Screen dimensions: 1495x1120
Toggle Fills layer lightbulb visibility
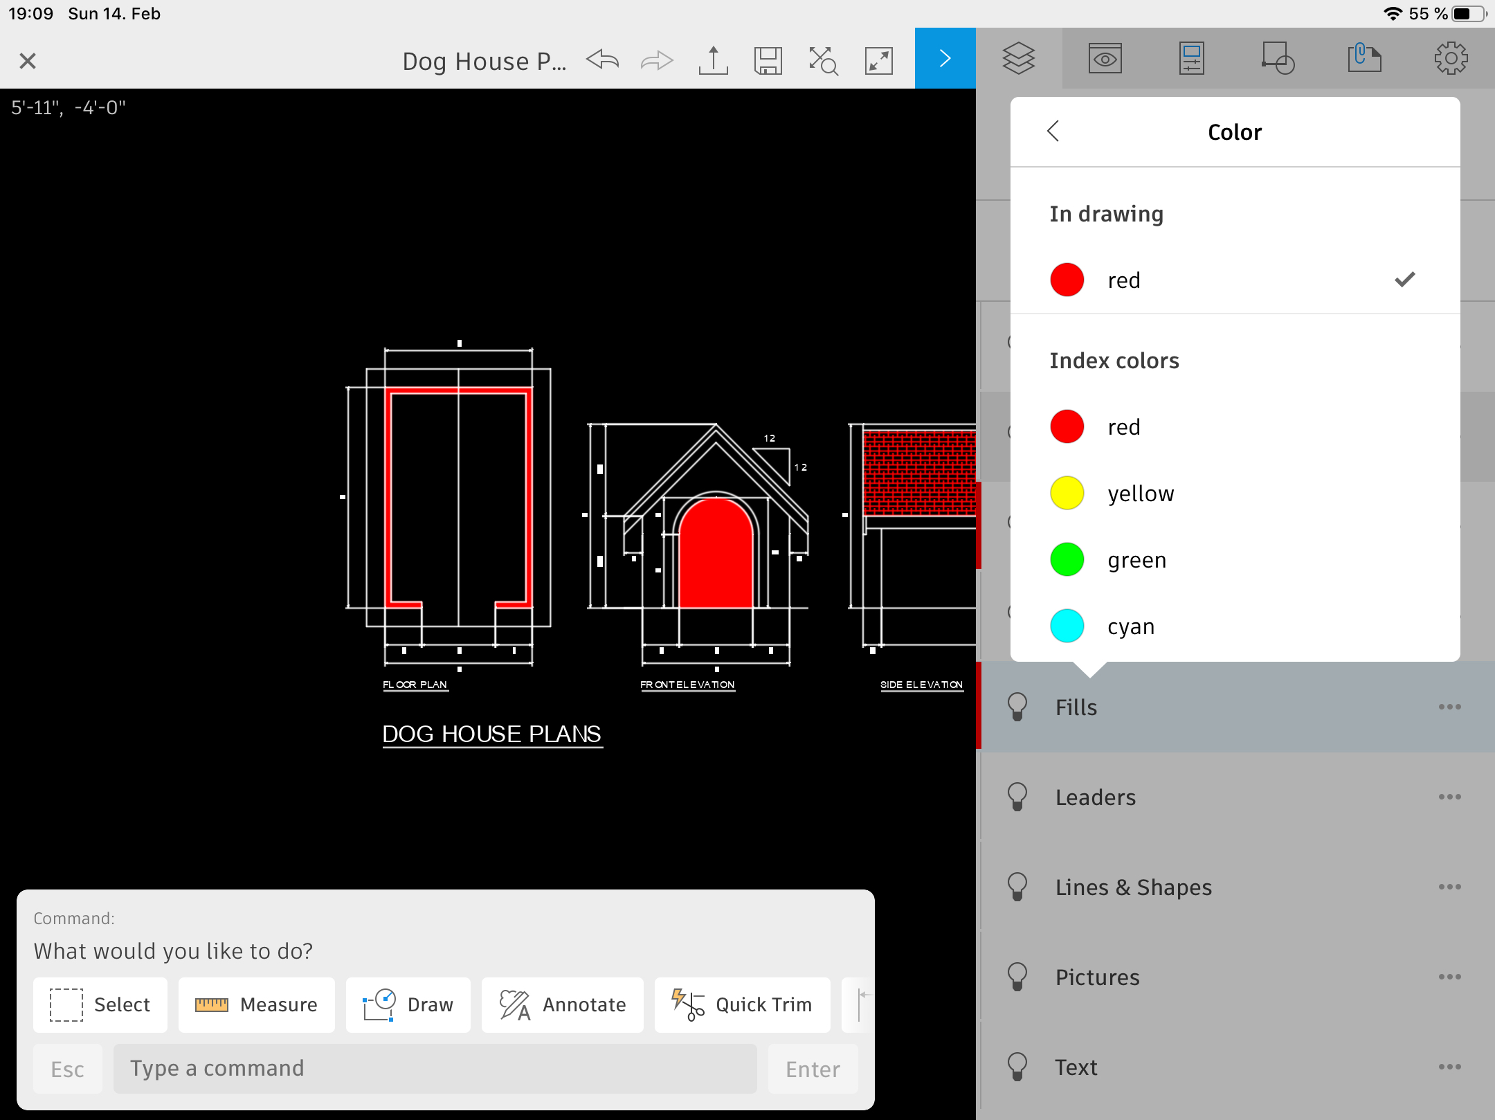click(1017, 707)
